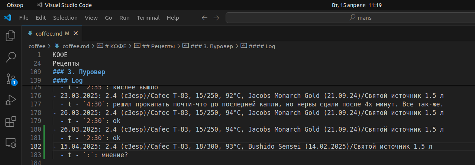
Task: Open the Remote Explorer view
Action: coord(11,143)
